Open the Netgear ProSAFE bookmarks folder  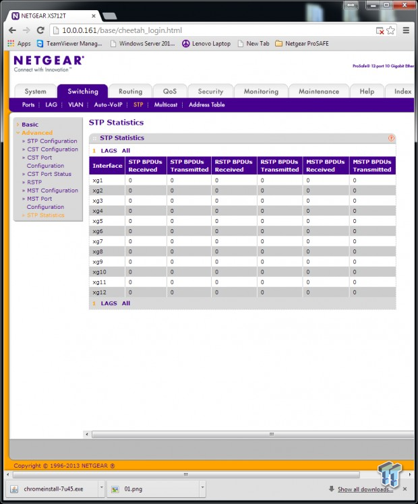tap(302, 43)
